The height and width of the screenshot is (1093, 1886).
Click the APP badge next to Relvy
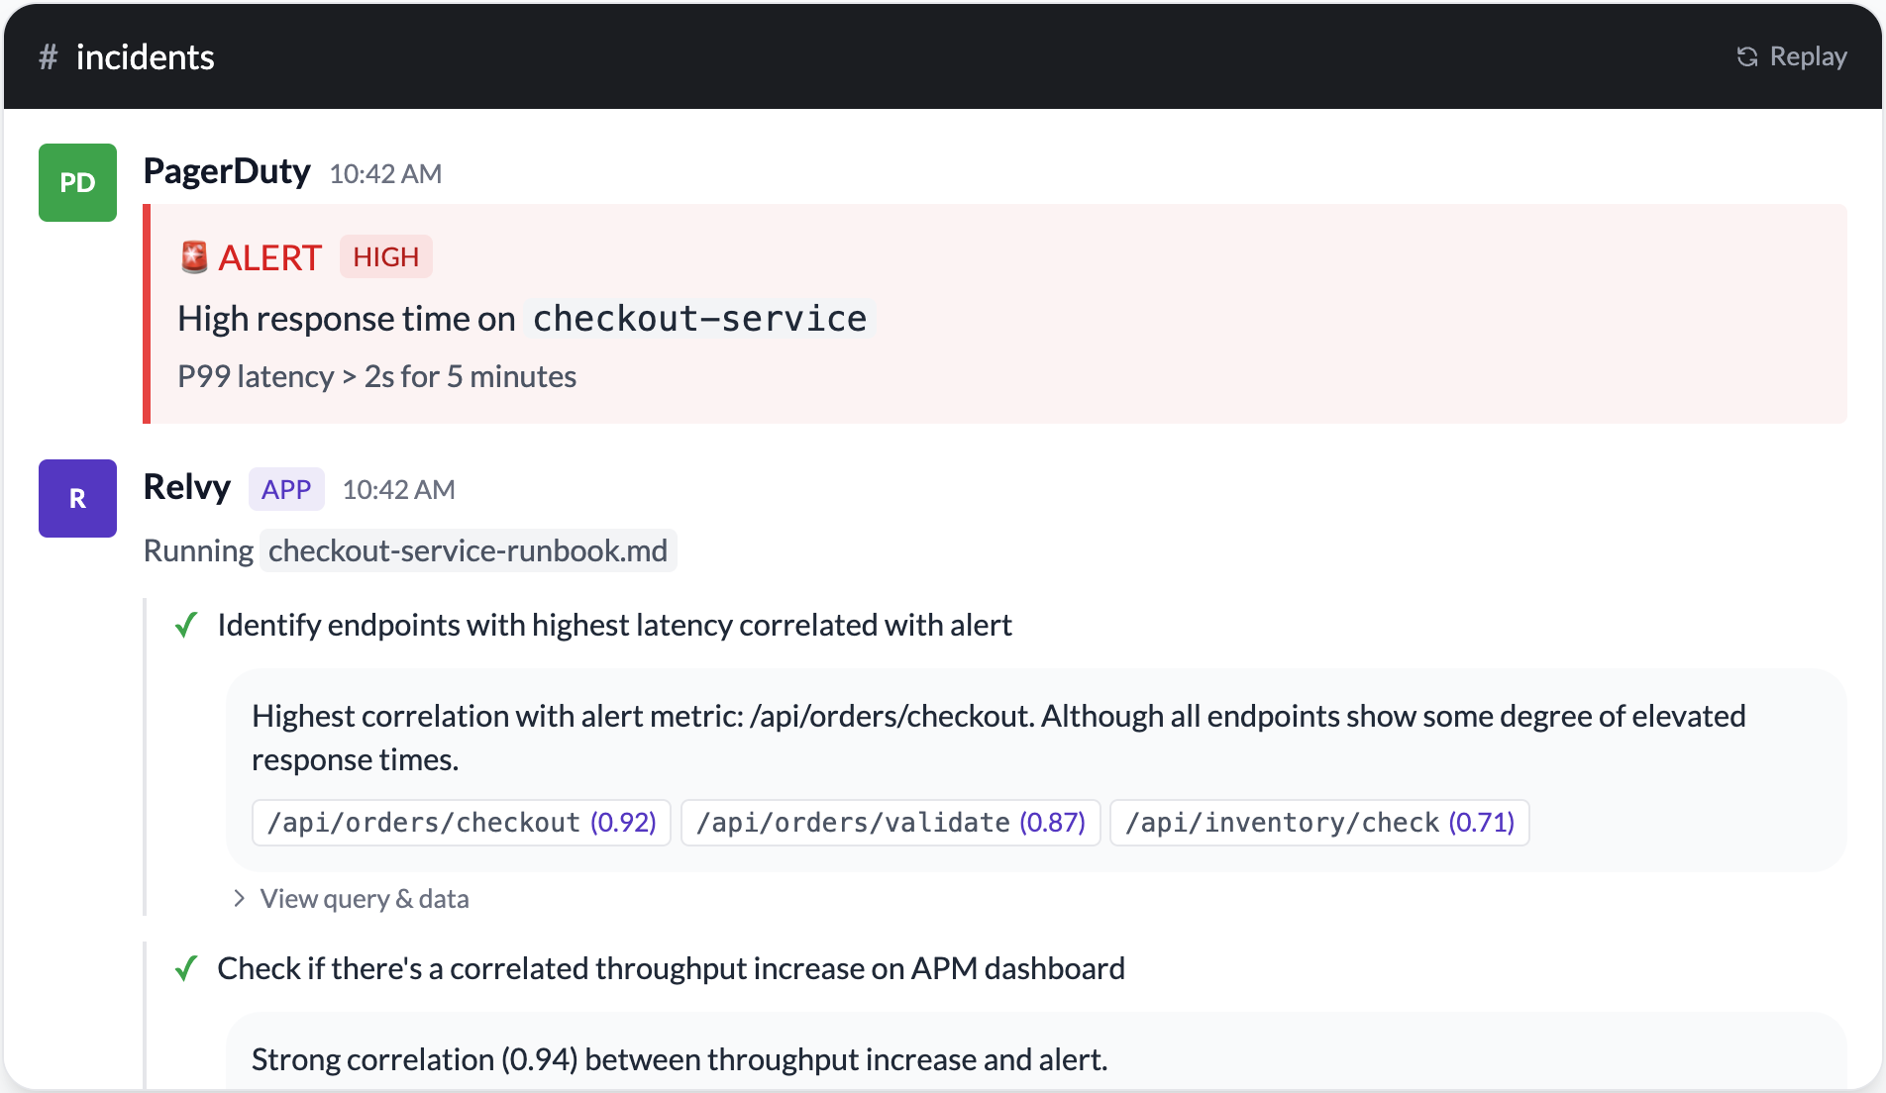click(x=286, y=489)
